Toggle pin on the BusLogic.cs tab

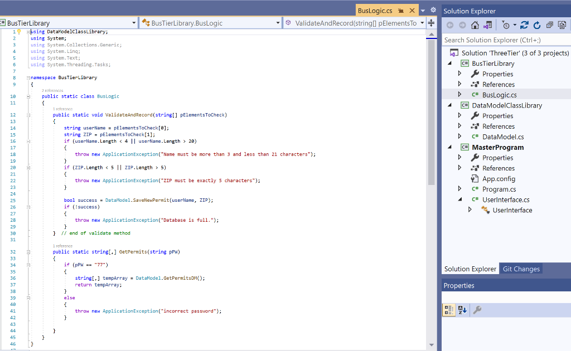tap(401, 11)
